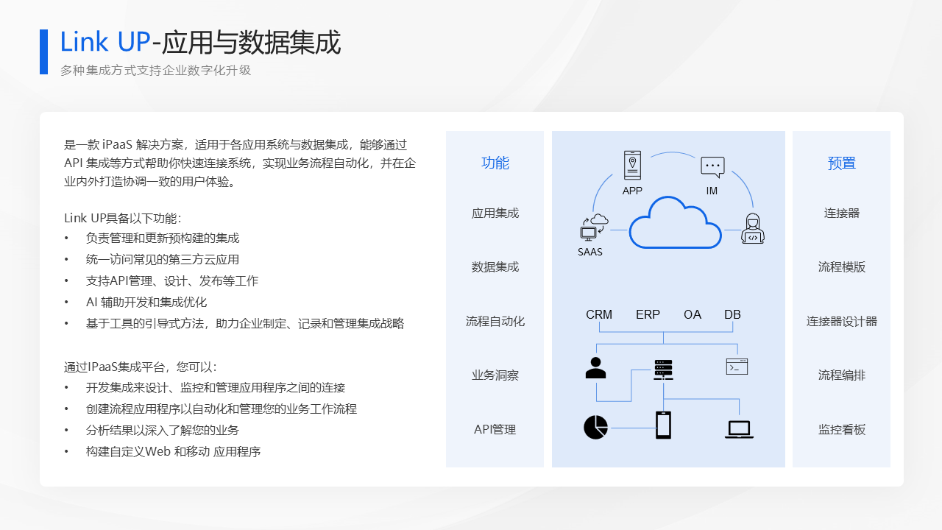Click the terminal window icon

[x=737, y=367]
